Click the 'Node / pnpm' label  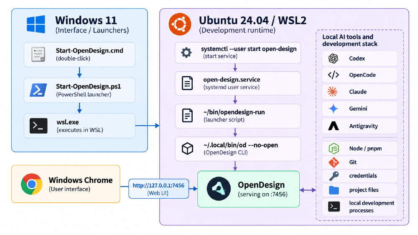[x=365, y=149]
